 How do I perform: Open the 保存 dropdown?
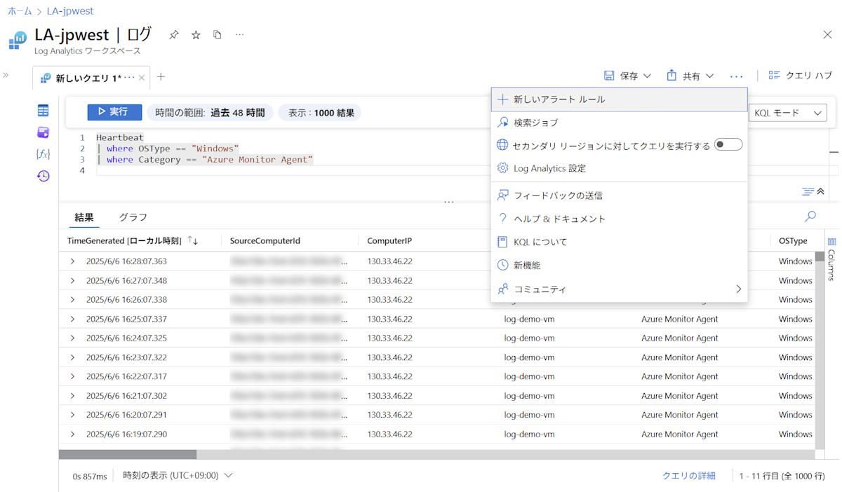click(628, 76)
